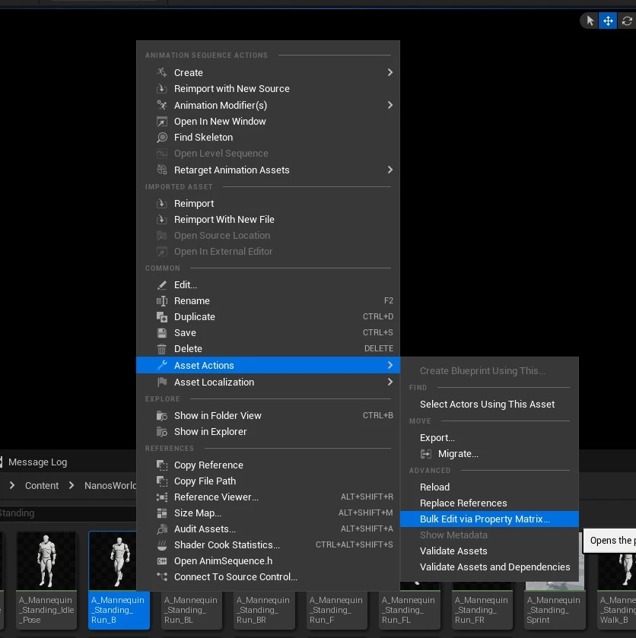Select A_Mannequin_Standing_Run_FL asset tile
Screen dimensions: 636x638
[409, 610]
